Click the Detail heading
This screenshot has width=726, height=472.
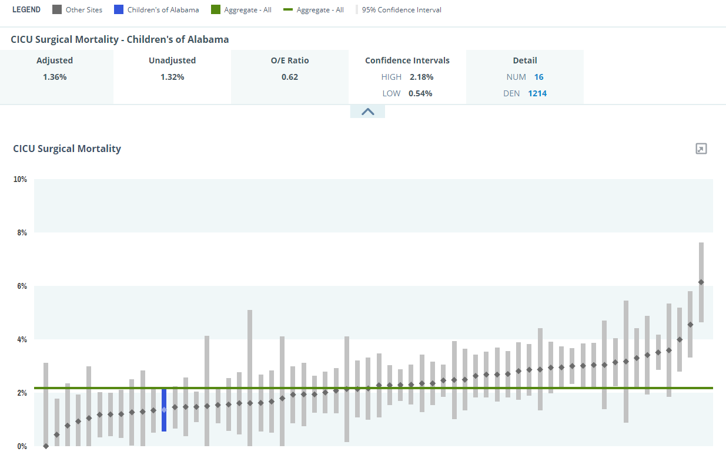525,60
